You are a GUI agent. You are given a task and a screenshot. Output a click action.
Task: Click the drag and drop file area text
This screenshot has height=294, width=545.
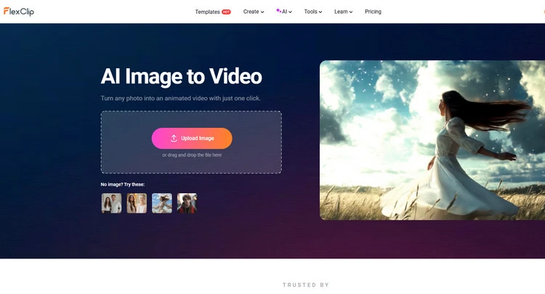tap(192, 155)
